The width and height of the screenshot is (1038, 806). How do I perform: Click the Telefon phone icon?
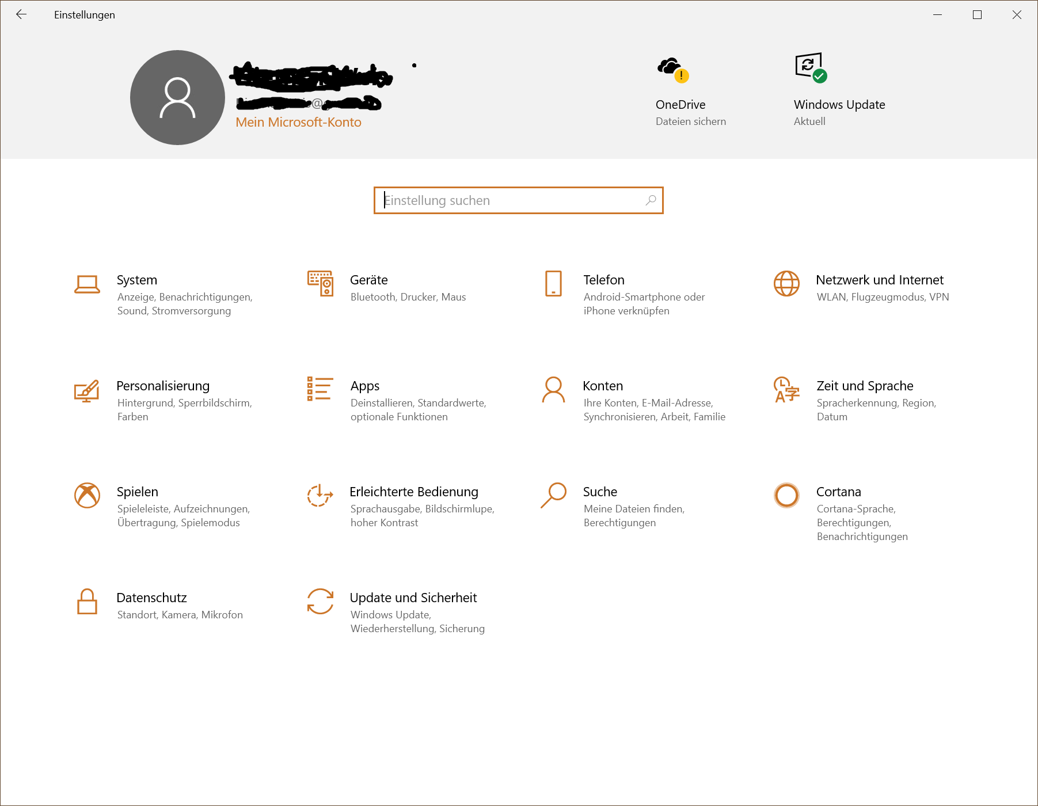click(x=553, y=283)
